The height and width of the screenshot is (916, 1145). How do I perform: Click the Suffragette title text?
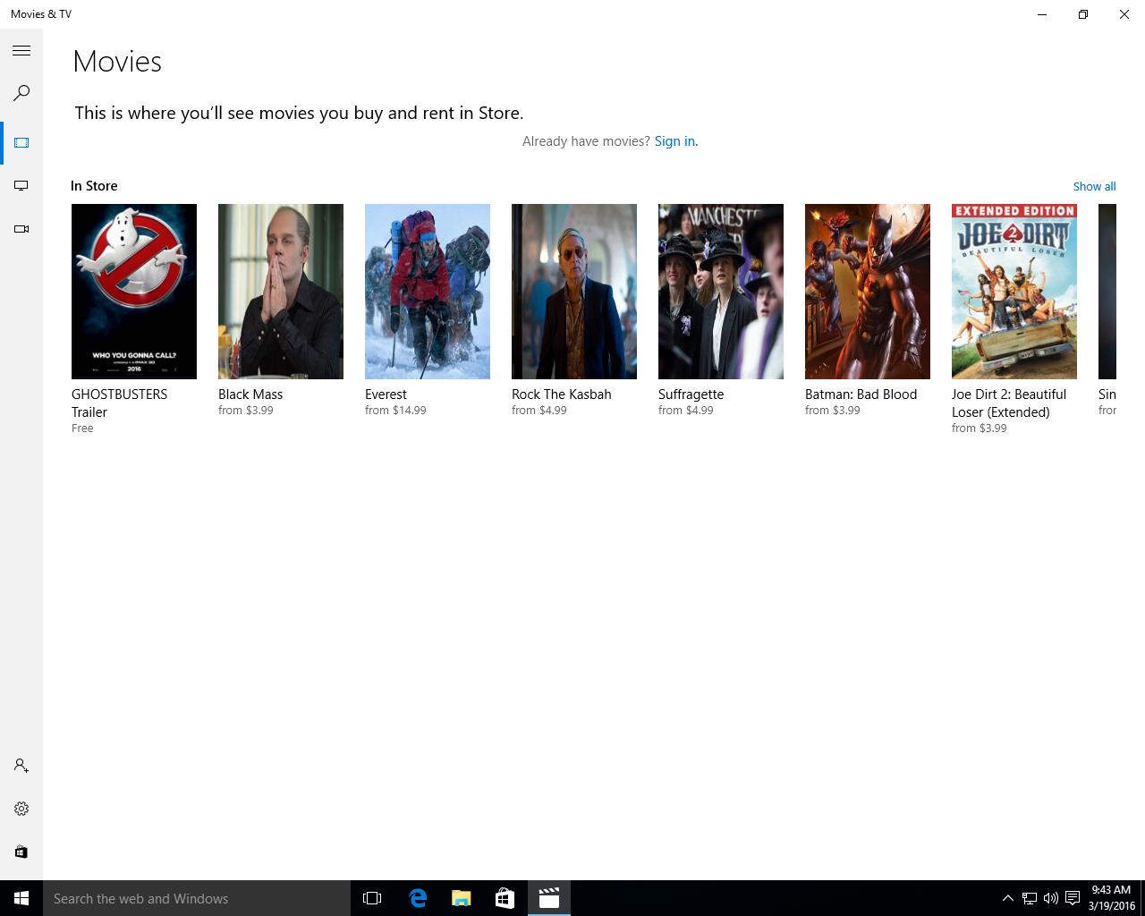click(691, 394)
